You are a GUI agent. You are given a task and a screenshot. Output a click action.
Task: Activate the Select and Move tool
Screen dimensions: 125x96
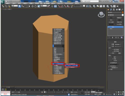[x=32, y=6]
